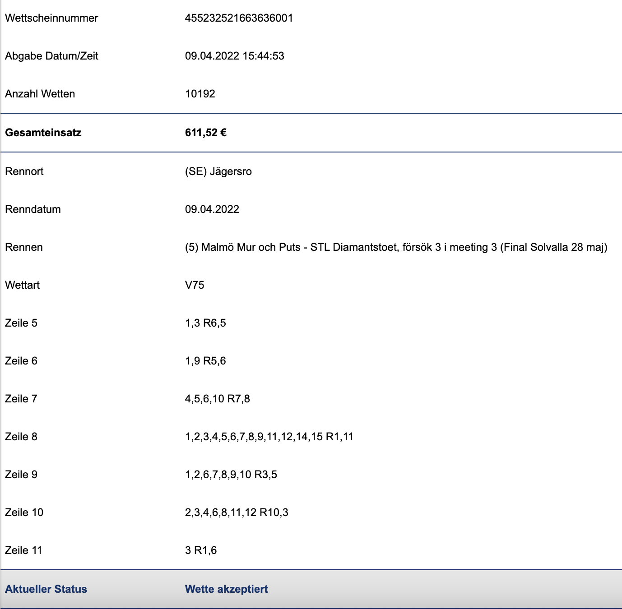Viewport: 622px width, 609px height.
Task: Click the Wettart label
Action: pos(22,285)
